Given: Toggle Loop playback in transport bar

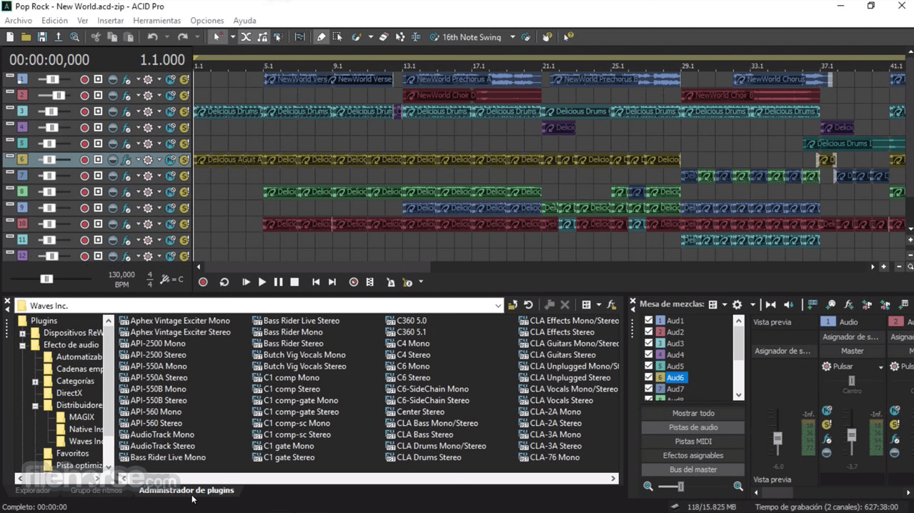Looking at the screenshot, I should click(224, 282).
